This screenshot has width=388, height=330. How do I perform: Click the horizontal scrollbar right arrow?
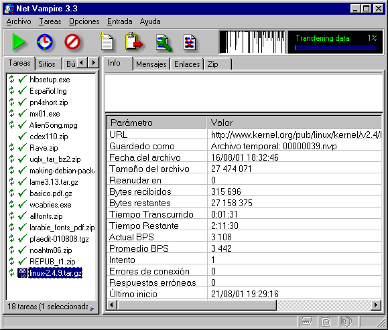tap(376, 305)
